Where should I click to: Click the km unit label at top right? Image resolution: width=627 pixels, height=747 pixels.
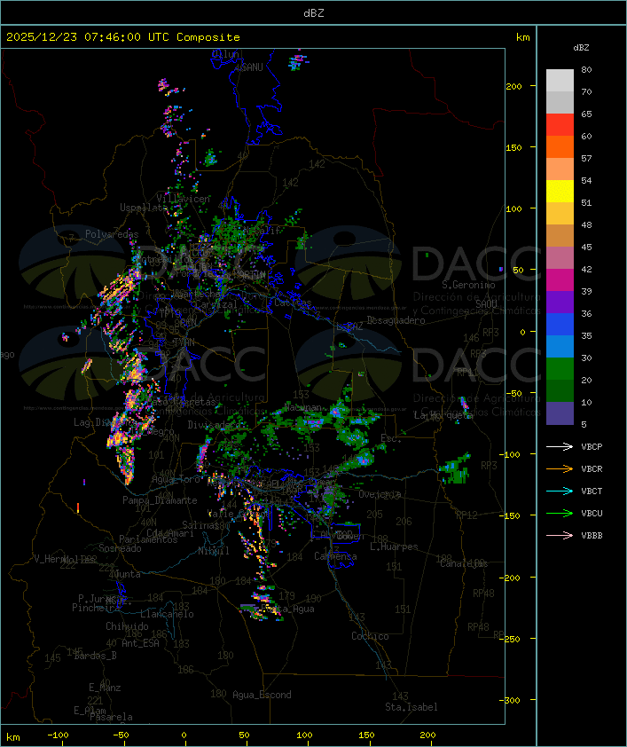point(522,37)
